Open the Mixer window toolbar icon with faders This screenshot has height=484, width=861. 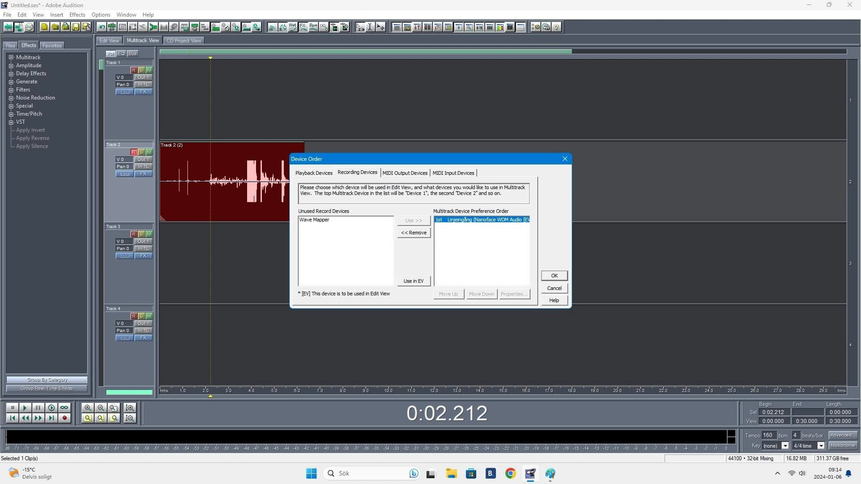coord(417,27)
